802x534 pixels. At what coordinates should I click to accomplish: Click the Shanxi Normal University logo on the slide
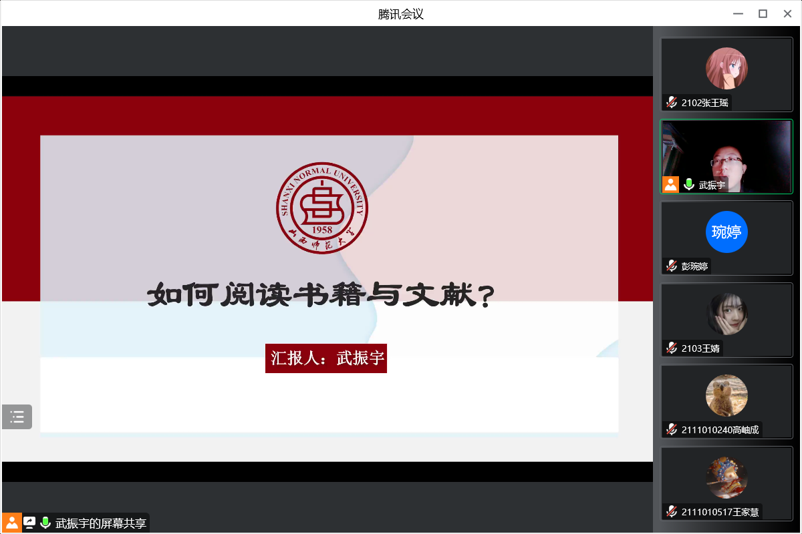322,208
